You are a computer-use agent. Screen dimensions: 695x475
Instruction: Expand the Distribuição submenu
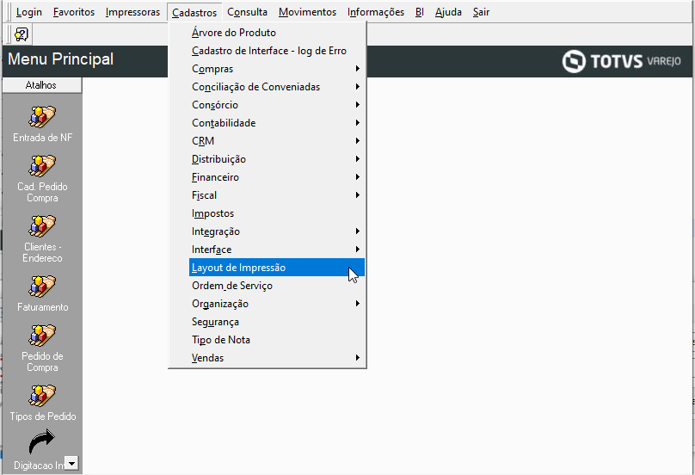[x=277, y=159]
